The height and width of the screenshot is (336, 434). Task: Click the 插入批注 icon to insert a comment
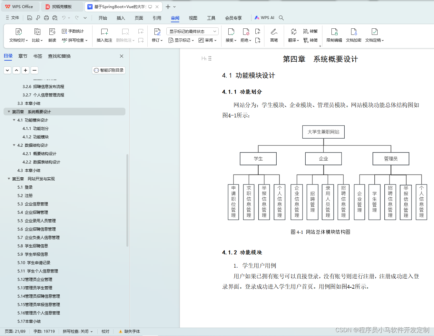click(104, 35)
